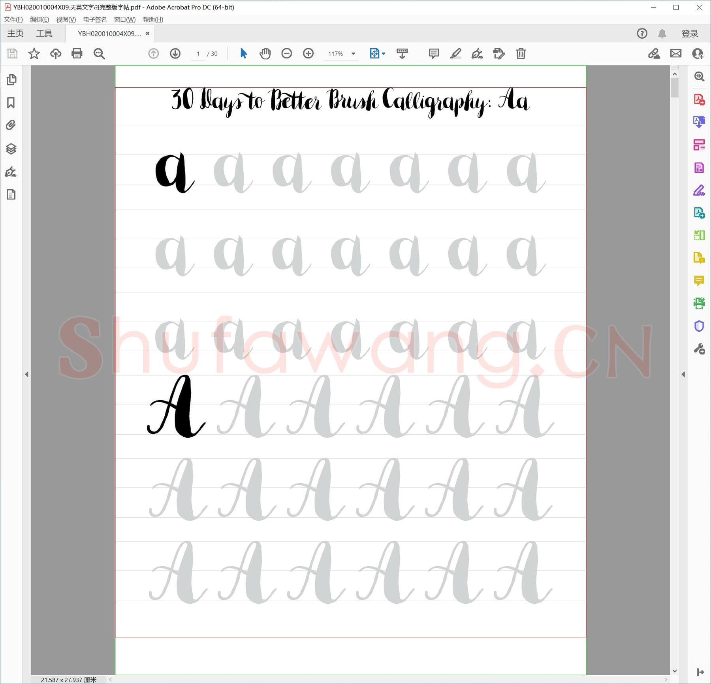Open the Organize Pages tool

699,145
